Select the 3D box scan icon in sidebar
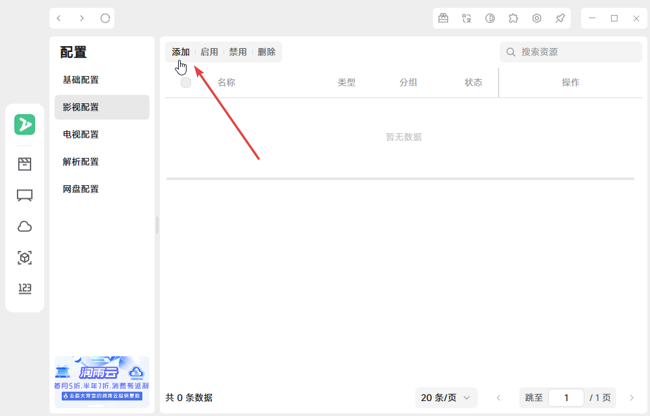650x416 pixels. pyautogui.click(x=24, y=257)
